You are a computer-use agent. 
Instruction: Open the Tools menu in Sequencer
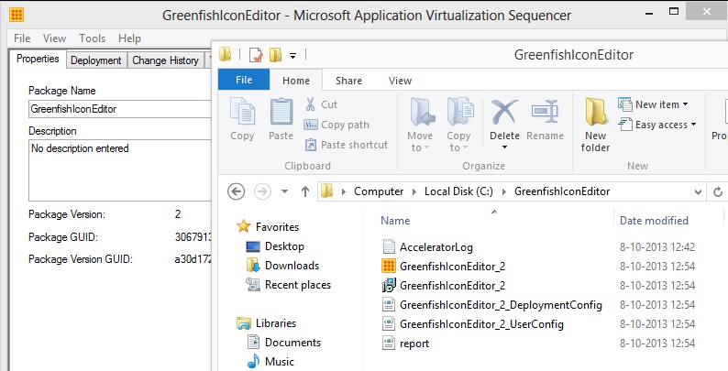tap(92, 38)
